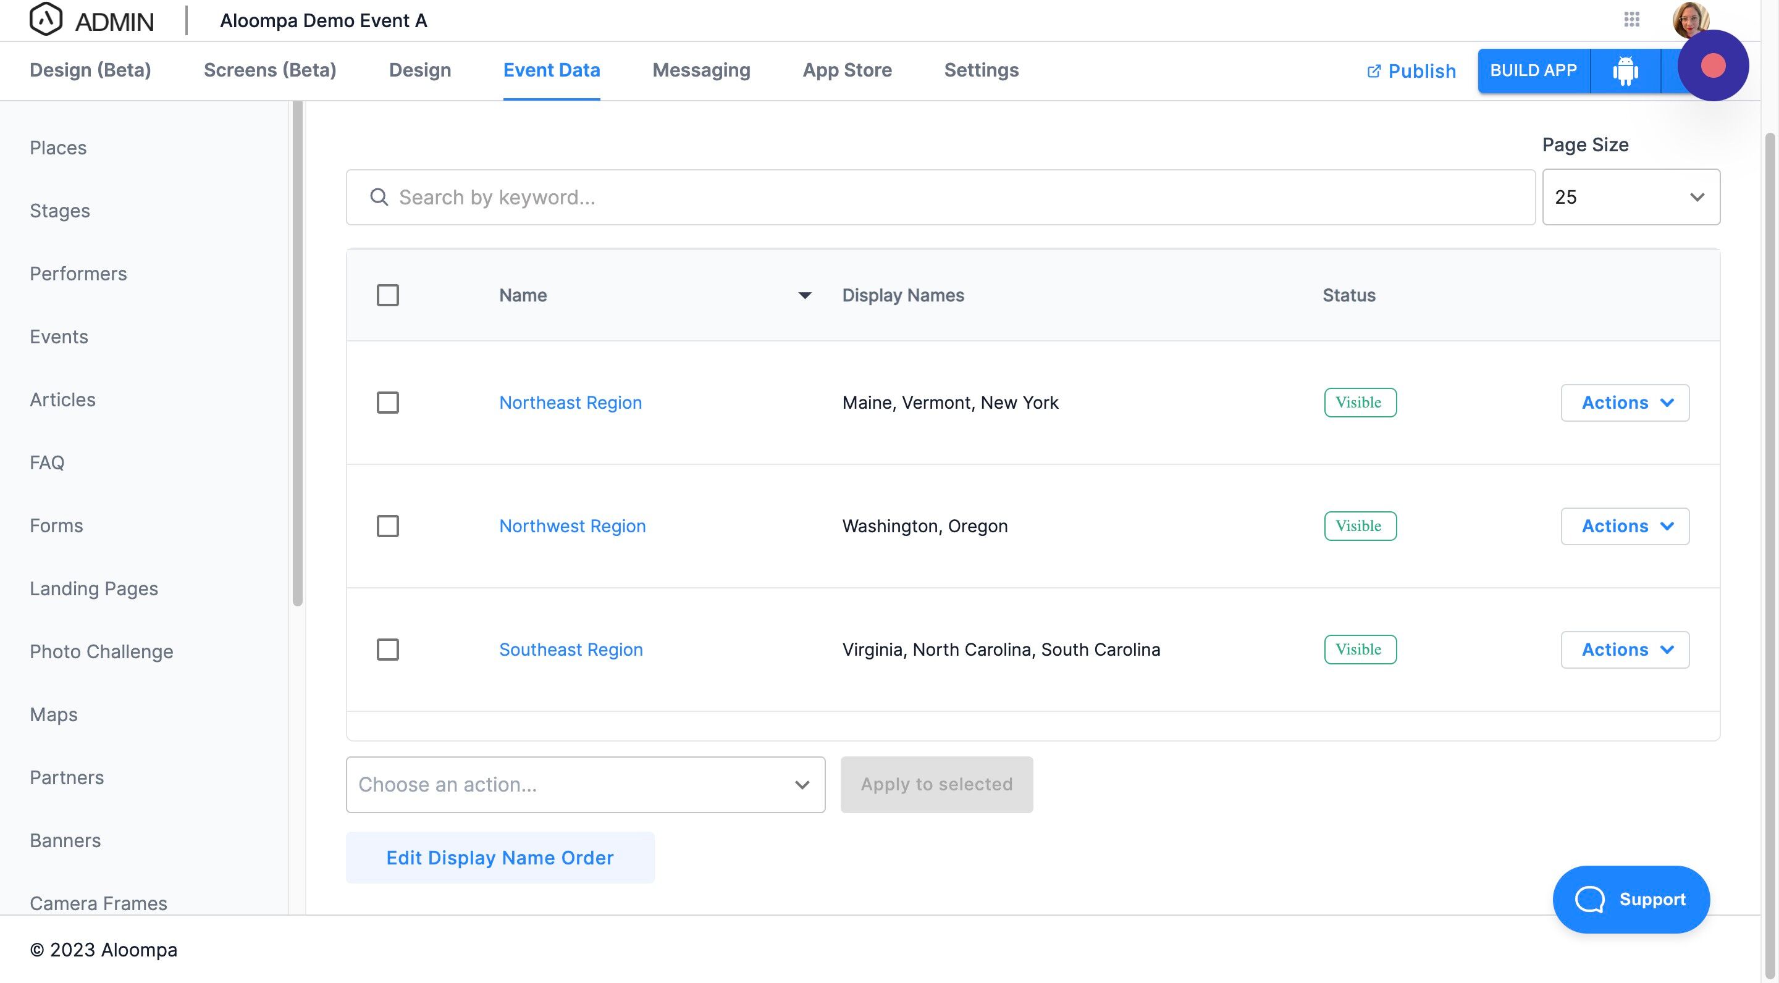Switch to Design (Beta) tab
1779x983 pixels.
click(90, 70)
